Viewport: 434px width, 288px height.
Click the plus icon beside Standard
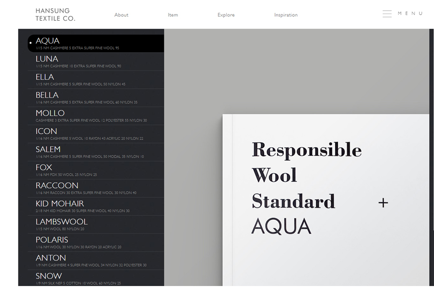pos(383,203)
